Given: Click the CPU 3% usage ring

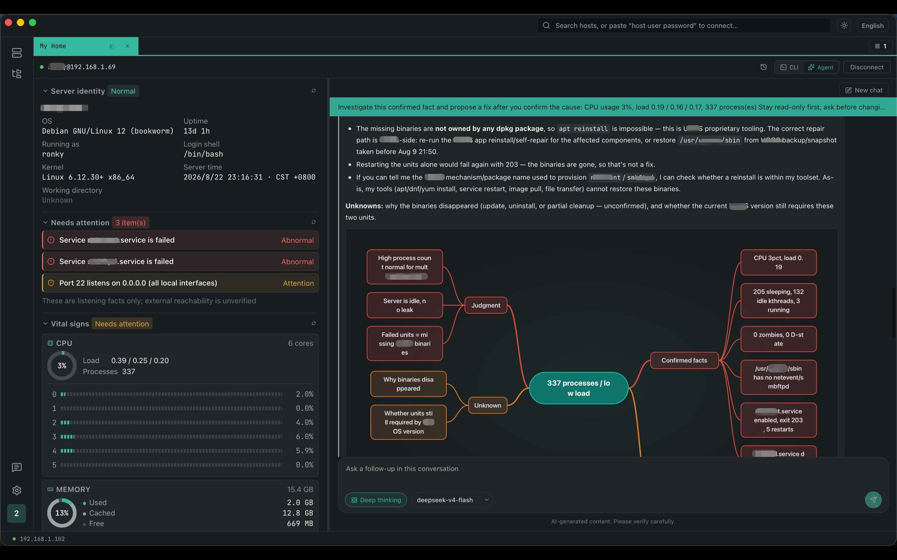Looking at the screenshot, I should click(x=62, y=366).
